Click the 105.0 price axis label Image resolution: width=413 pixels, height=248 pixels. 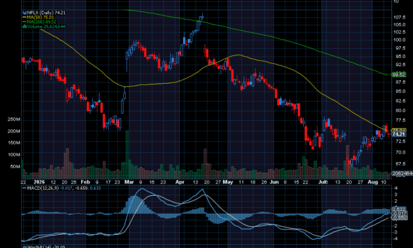[x=399, y=24]
